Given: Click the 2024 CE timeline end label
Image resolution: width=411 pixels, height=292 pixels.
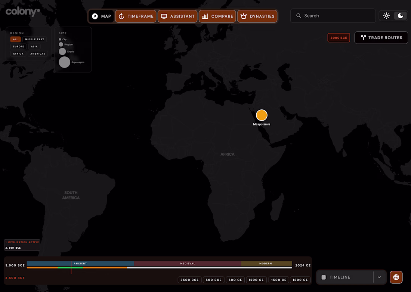Looking at the screenshot, I should pyautogui.click(x=303, y=265).
